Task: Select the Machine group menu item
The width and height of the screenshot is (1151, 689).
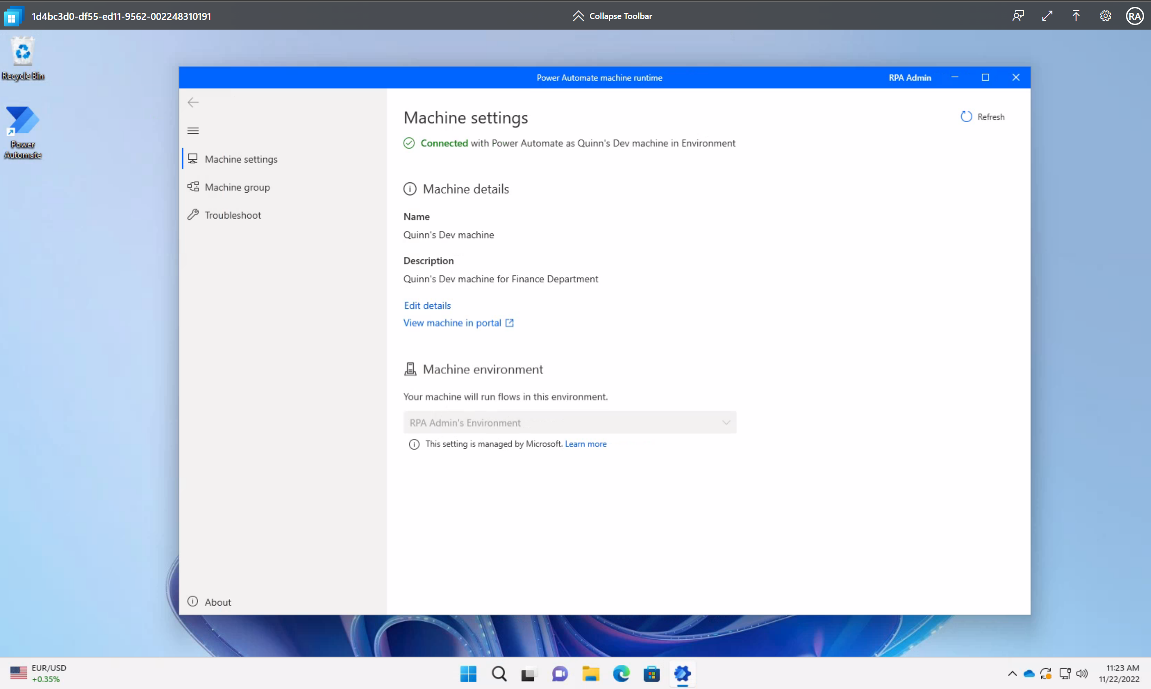Action: click(x=237, y=186)
